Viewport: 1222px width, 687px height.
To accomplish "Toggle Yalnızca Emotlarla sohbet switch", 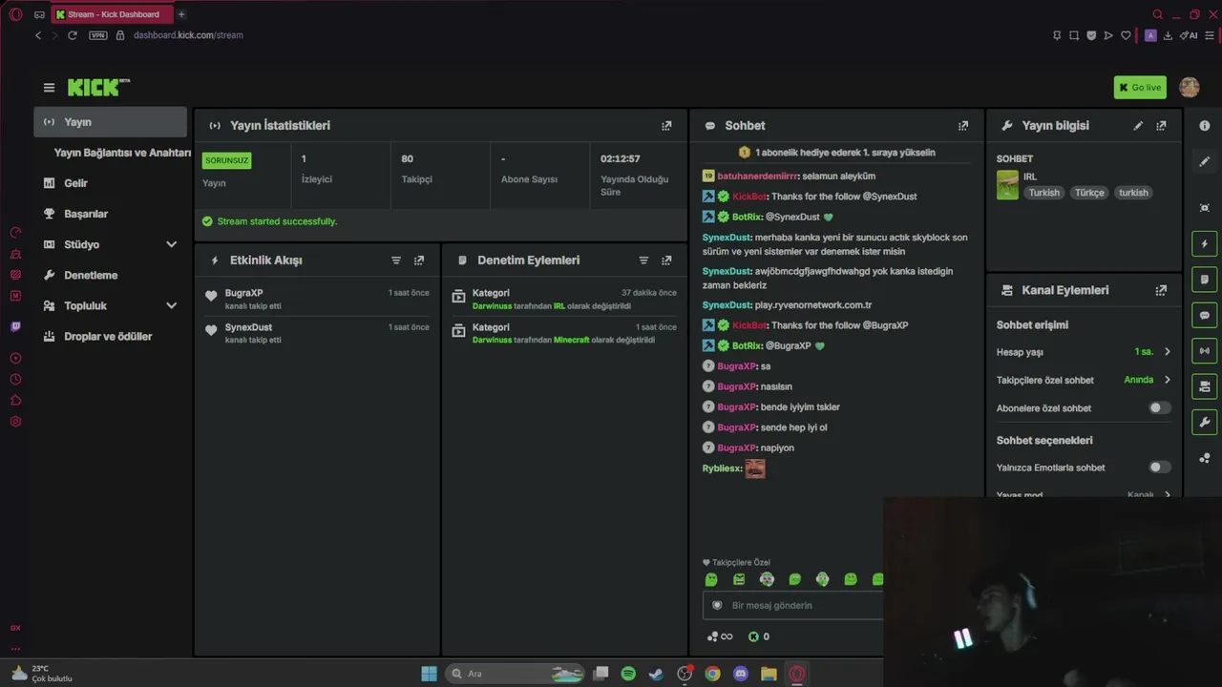I will [1159, 468].
